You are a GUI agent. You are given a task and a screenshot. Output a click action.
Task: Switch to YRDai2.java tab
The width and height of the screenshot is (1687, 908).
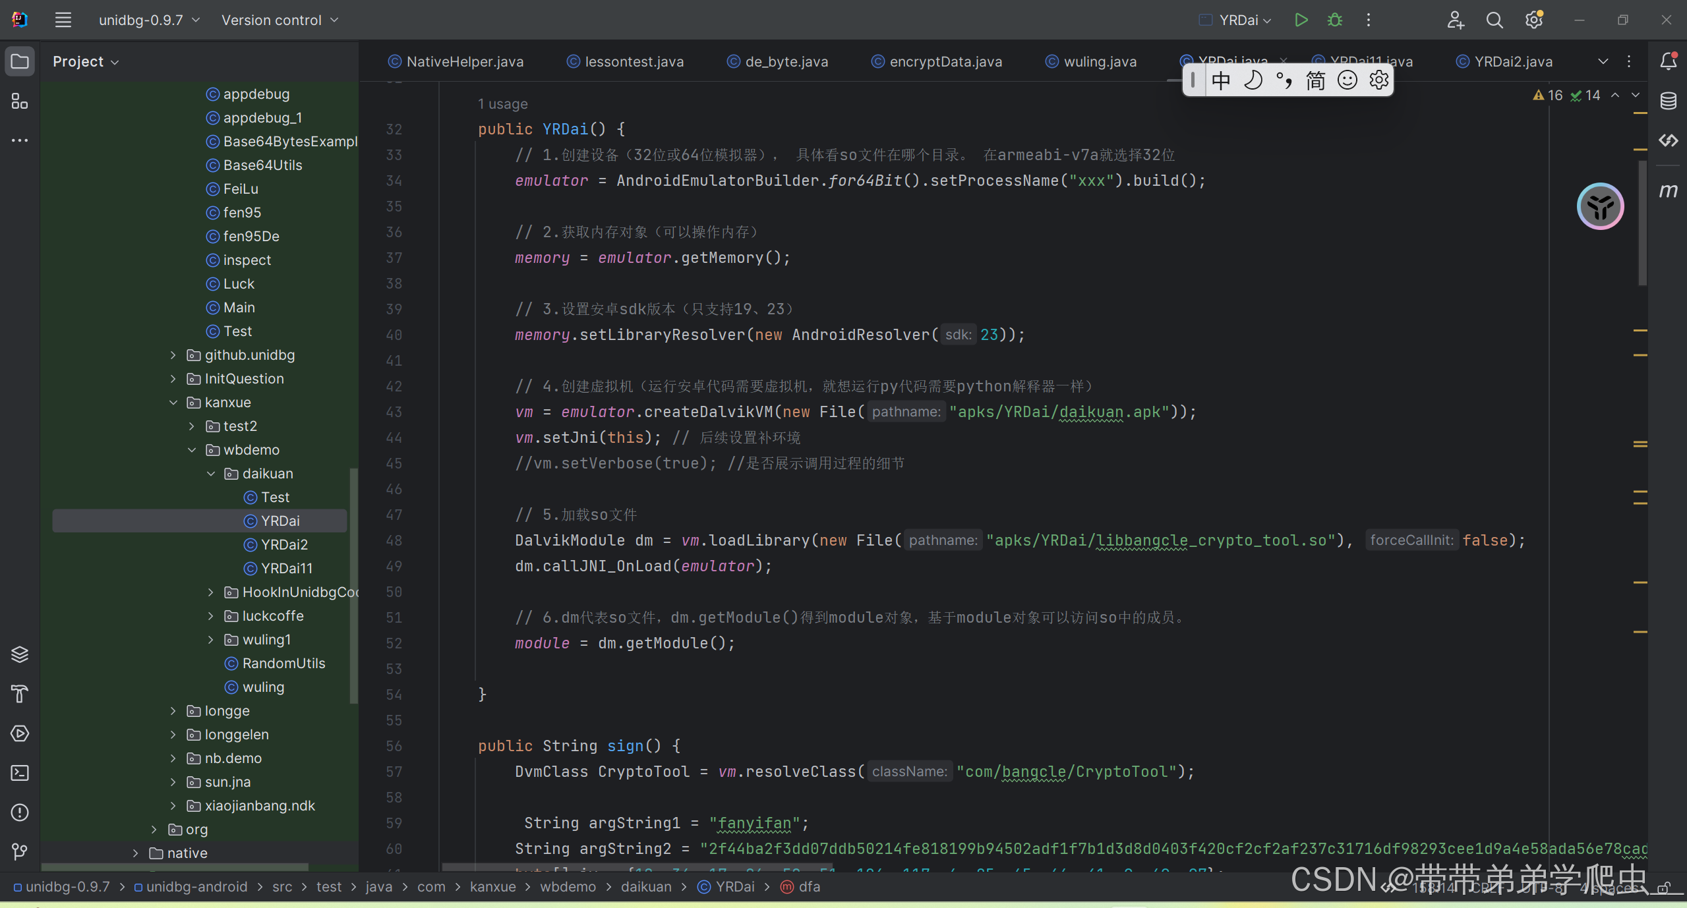1504,61
